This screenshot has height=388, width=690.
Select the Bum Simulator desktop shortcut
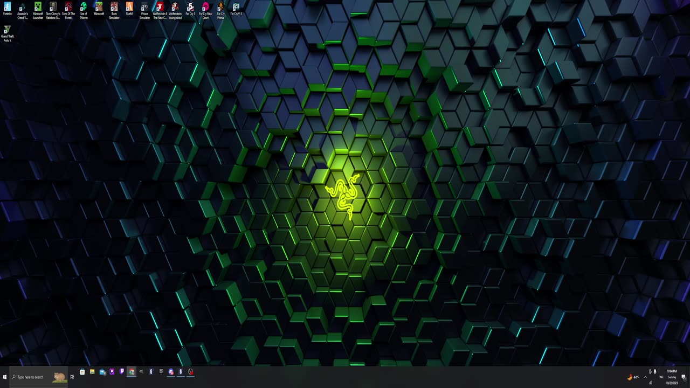click(114, 11)
